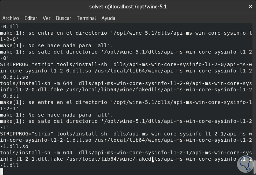
Task: Open the Archivo menu
Action: coord(11,18)
